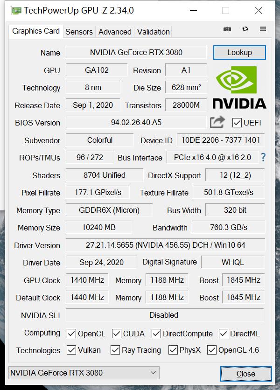This screenshot has height=390, width=280.
Task: Click the Driver Version field
Action: 165,245
